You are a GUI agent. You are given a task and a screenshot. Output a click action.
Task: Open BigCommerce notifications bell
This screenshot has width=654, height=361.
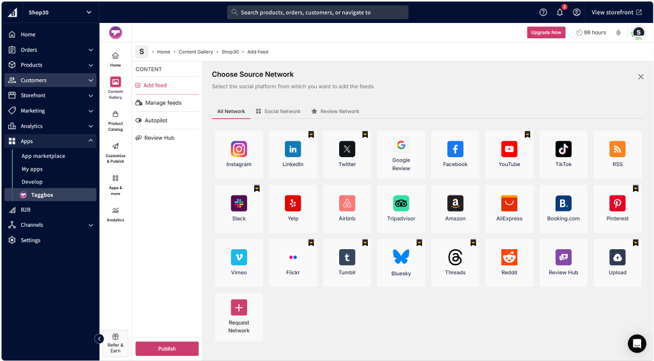coord(559,13)
